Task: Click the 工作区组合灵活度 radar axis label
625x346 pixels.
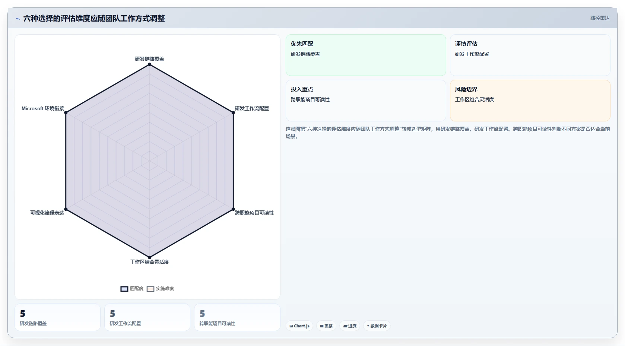Action: (149, 262)
